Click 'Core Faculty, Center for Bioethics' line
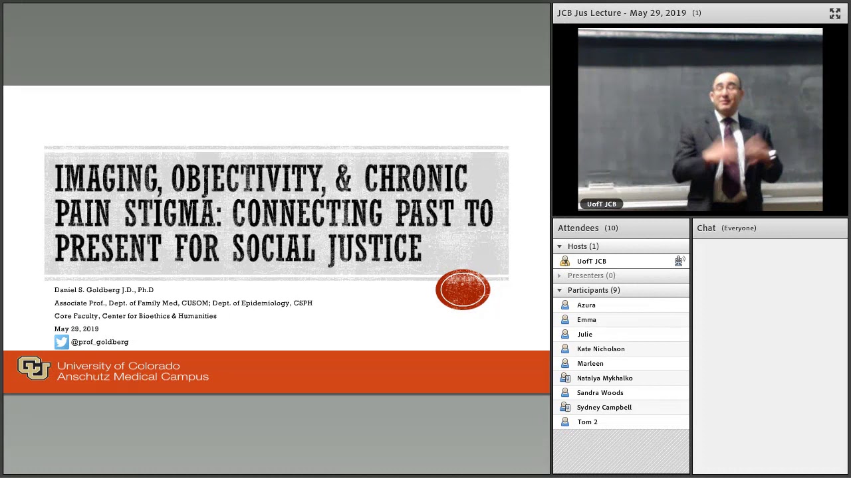Viewport: 851px width, 478px height. [x=136, y=316]
